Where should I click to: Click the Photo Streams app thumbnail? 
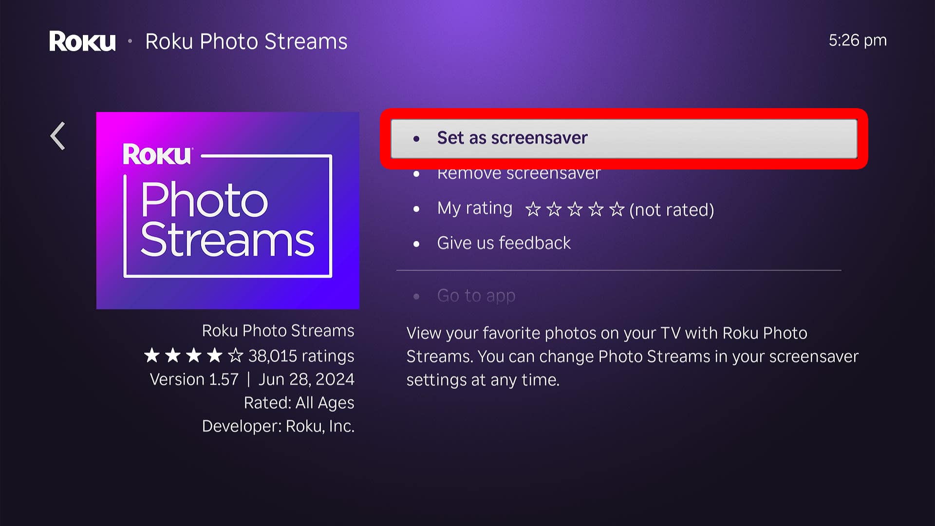click(x=227, y=210)
